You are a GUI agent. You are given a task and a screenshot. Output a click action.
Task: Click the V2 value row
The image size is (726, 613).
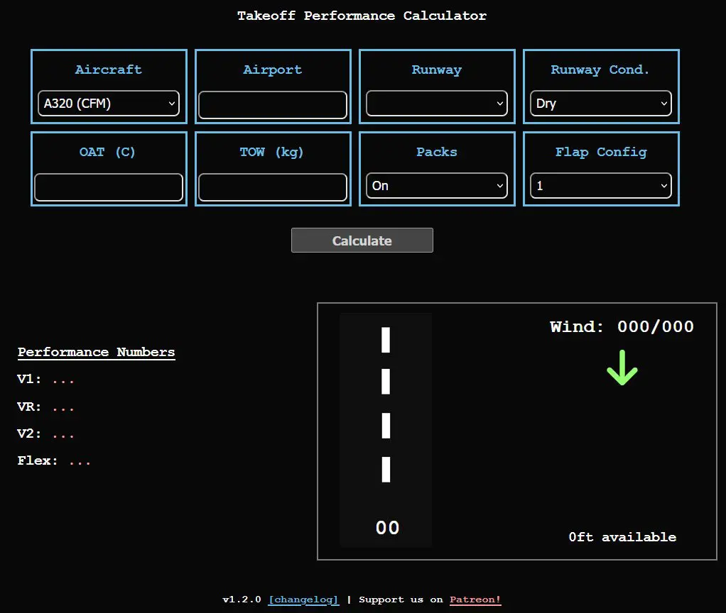[46, 433]
